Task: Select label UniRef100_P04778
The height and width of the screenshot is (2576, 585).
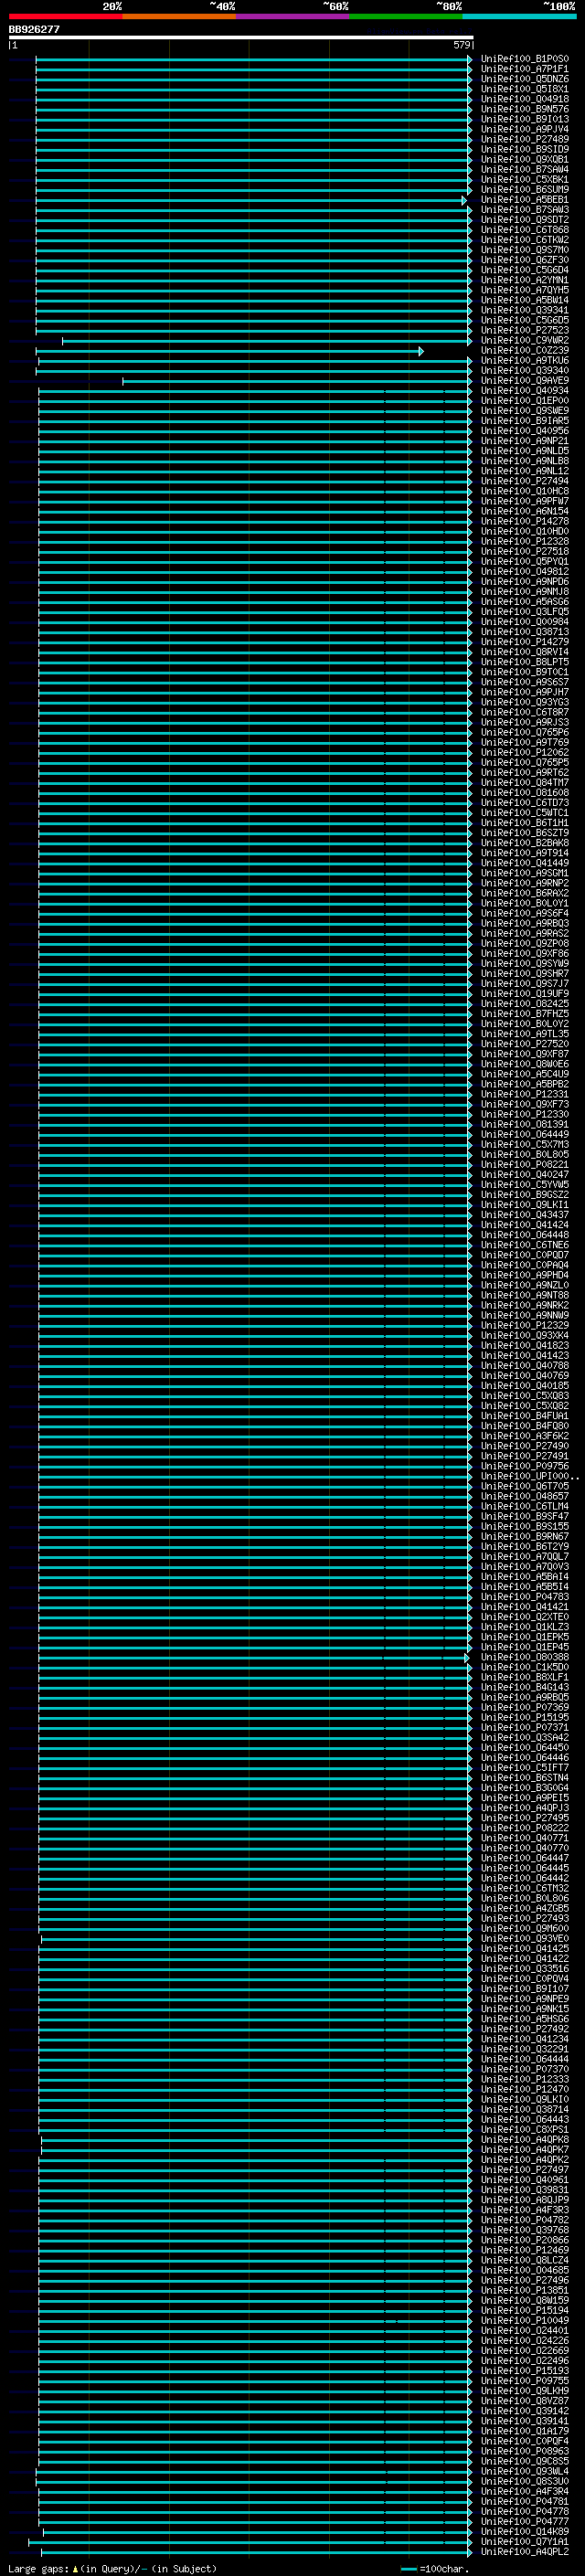Action: click(x=524, y=2511)
